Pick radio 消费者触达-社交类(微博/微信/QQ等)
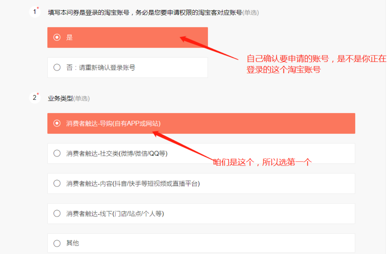This screenshot has height=254, width=391. (x=57, y=153)
